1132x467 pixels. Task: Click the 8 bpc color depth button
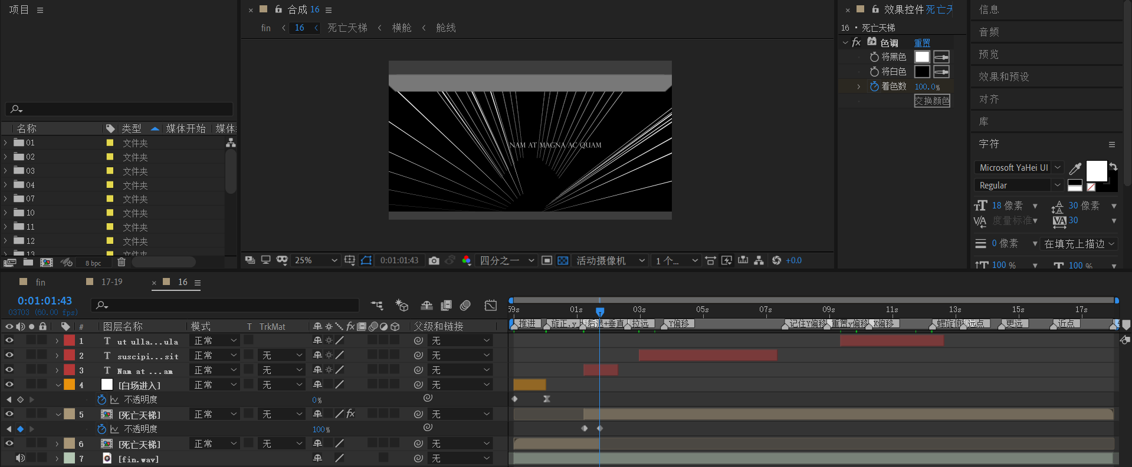point(93,263)
